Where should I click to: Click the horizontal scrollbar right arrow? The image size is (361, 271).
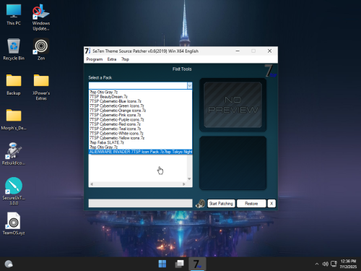click(184, 184)
